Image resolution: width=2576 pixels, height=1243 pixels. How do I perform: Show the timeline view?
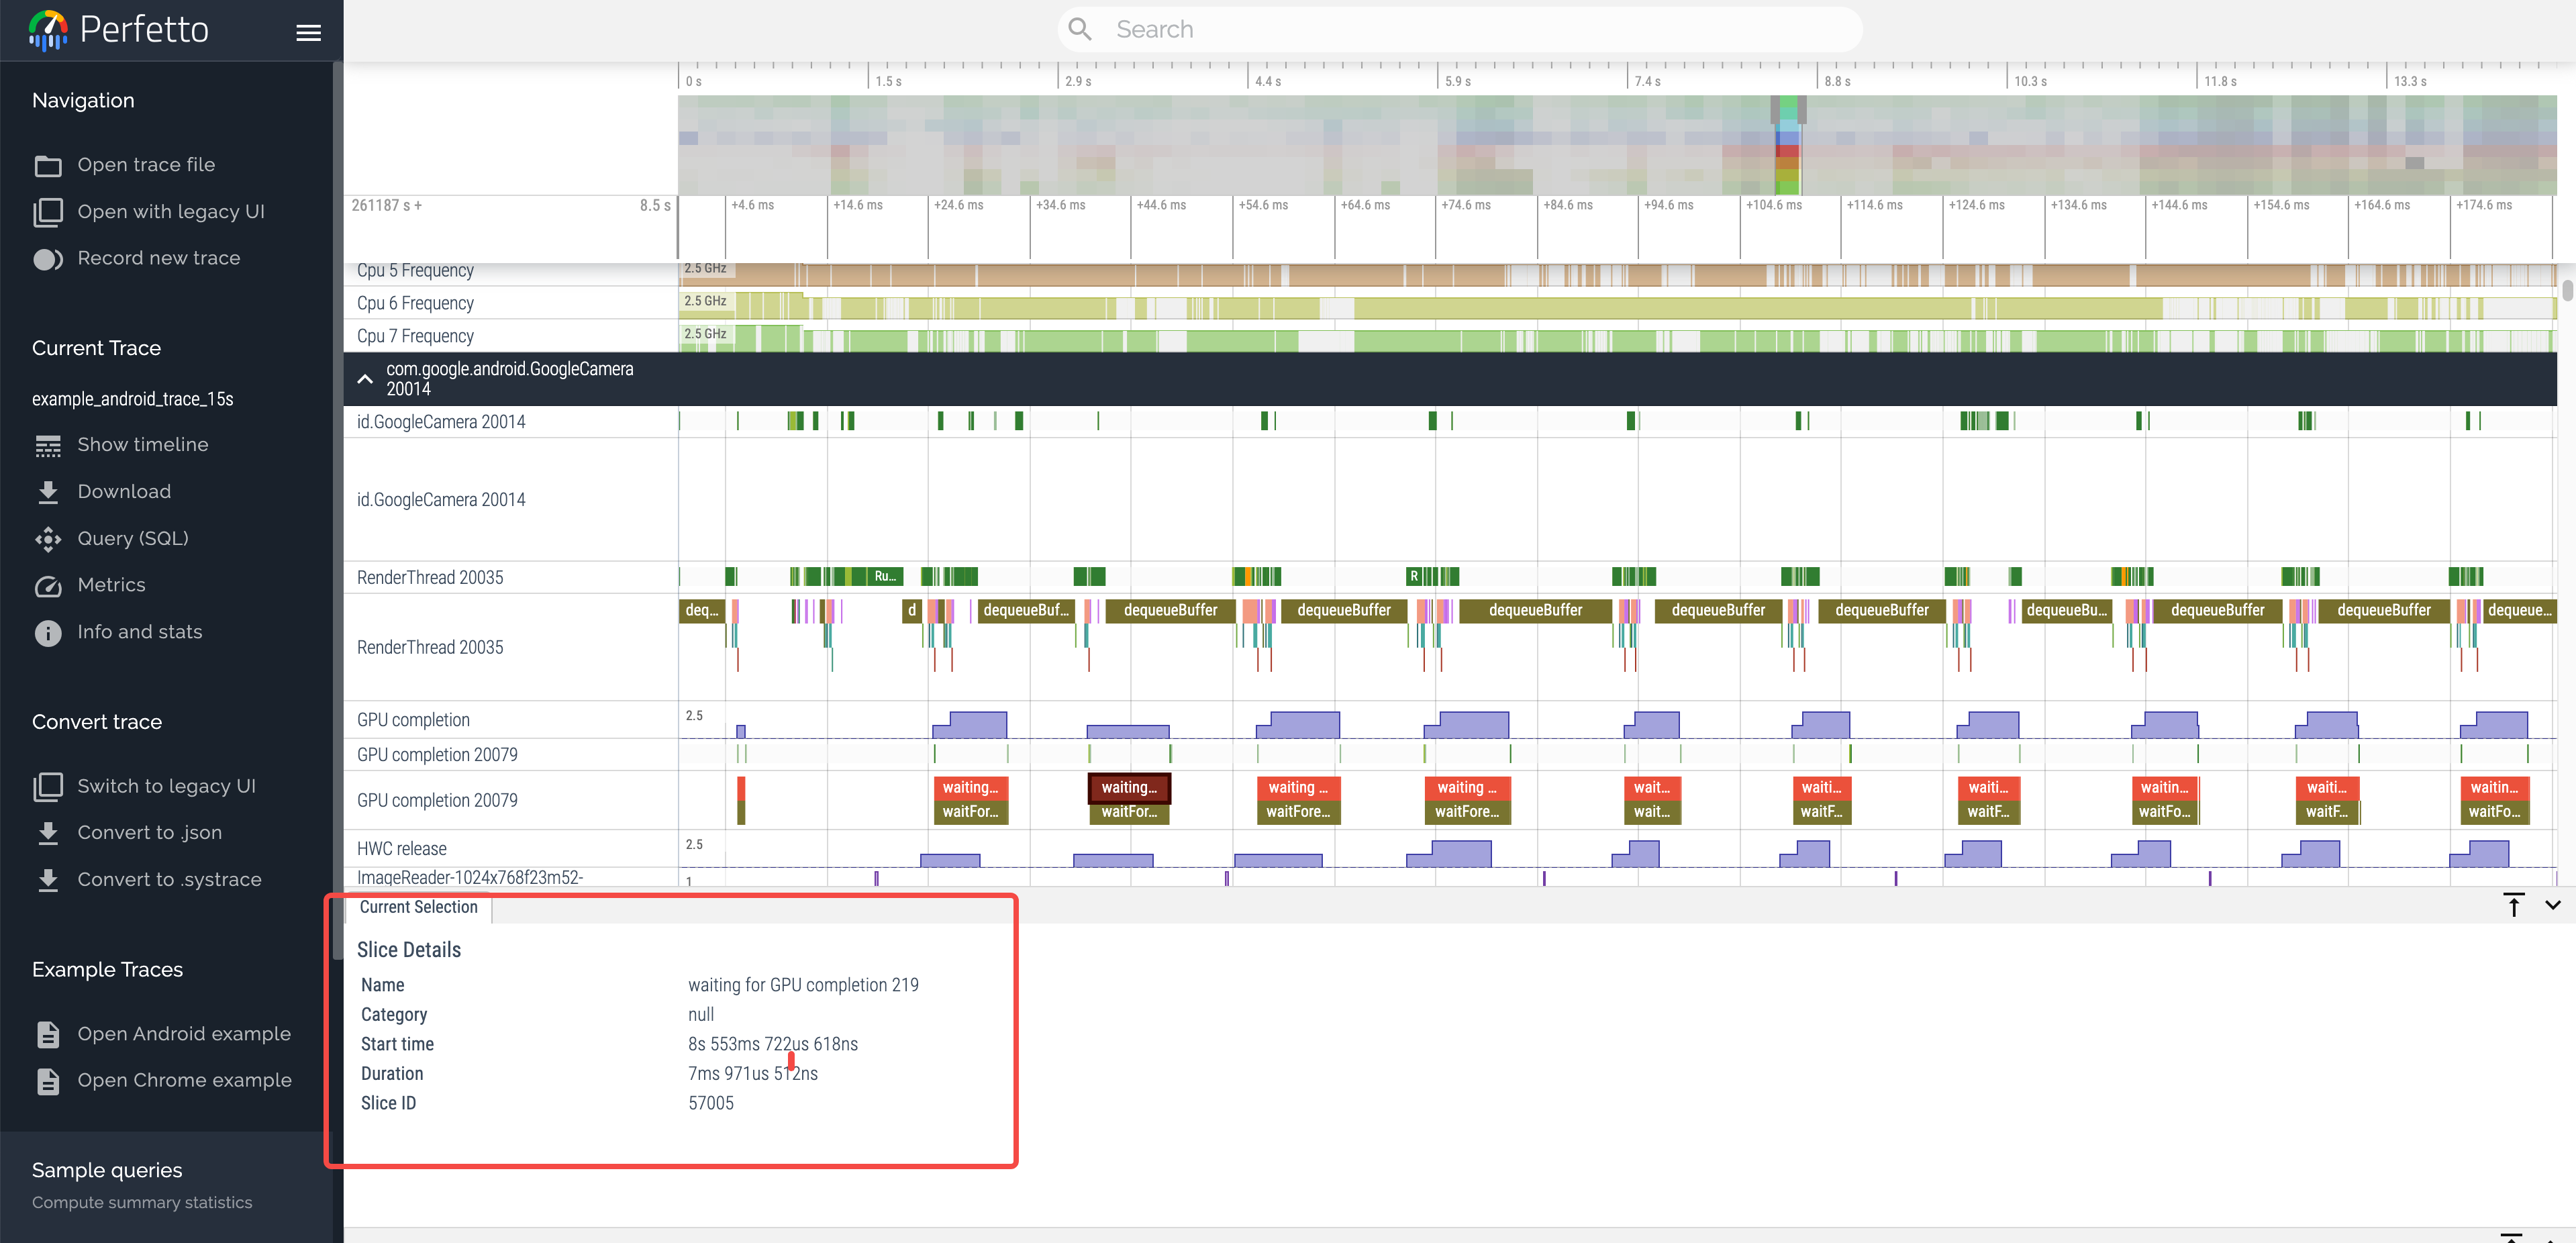[143, 444]
